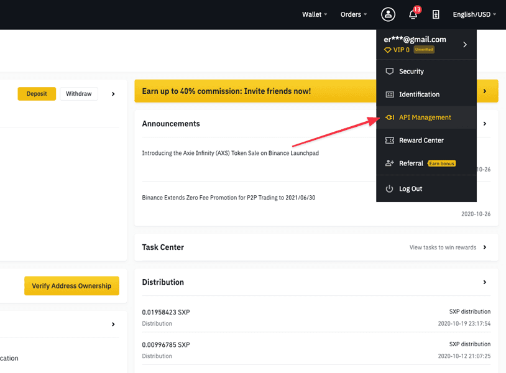Screen dimensions: 506x373
Task: Click arrow on the commission banner
Action: click(x=485, y=91)
